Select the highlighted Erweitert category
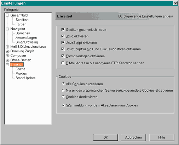This screenshot has height=145, width=179. (17, 64)
